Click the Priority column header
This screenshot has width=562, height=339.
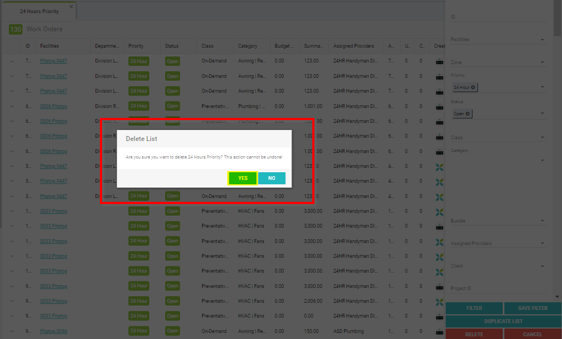pyautogui.click(x=136, y=46)
